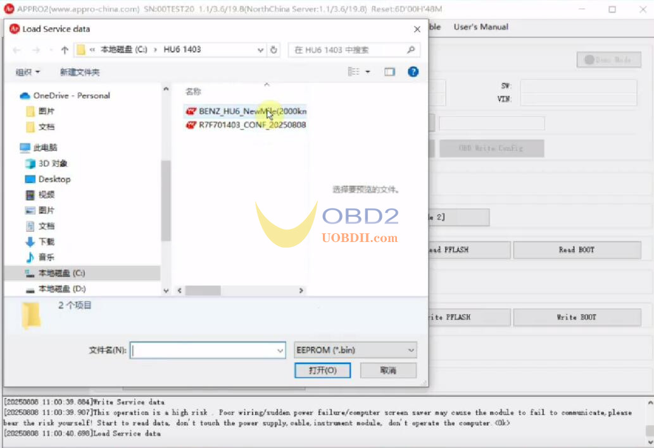Click 取消 cancel button
The image size is (654, 448).
(388, 370)
